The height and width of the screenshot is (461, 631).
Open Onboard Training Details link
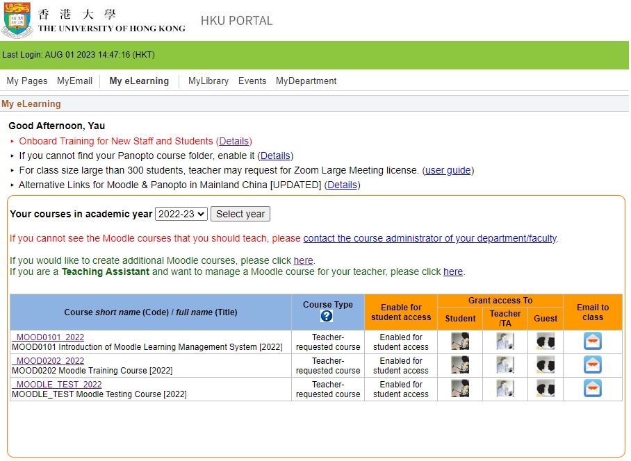(234, 141)
